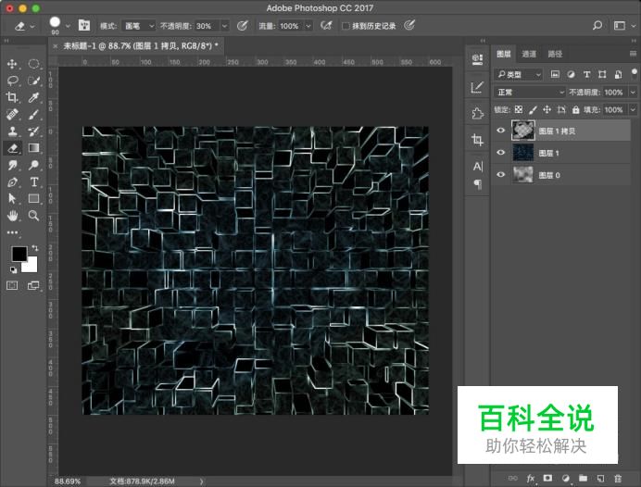Open the search icon
This screenshot has height=487, width=641.
597,26
